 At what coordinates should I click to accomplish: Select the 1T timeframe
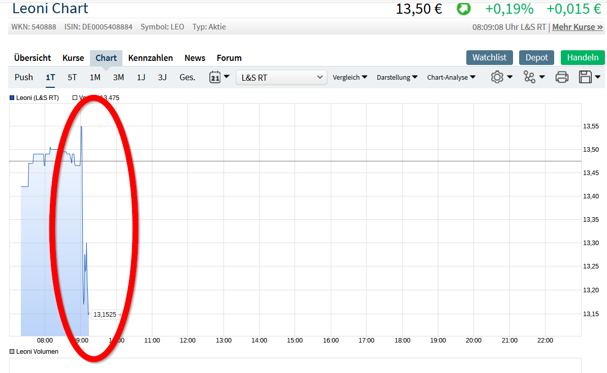click(x=50, y=77)
